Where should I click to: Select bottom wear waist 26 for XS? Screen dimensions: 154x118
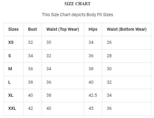click(109, 42)
